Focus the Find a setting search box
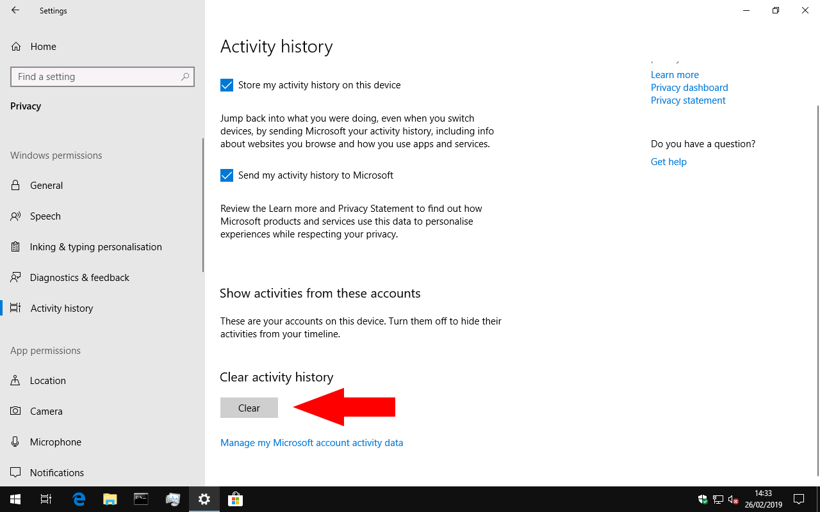Image resolution: width=820 pixels, height=512 pixels. coord(102,76)
